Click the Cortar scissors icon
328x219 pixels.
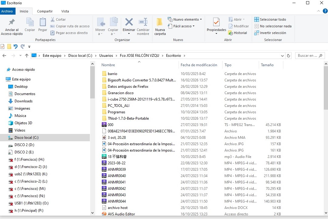coord(53,19)
